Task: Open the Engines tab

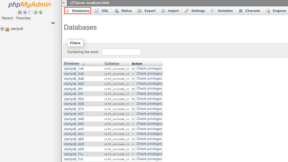Action: (276, 11)
